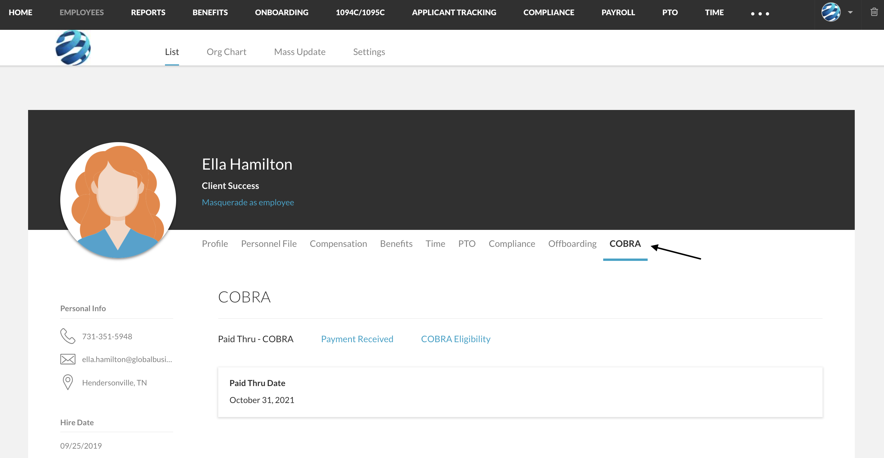Show more navigation items via ellipsis

pos(760,14)
